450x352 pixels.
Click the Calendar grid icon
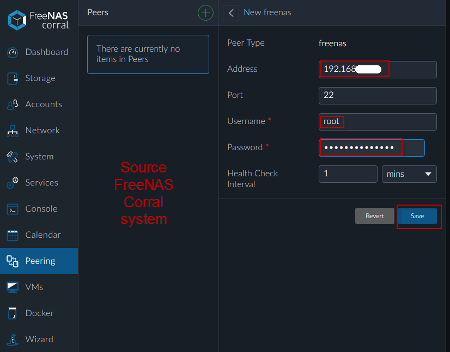(x=13, y=235)
